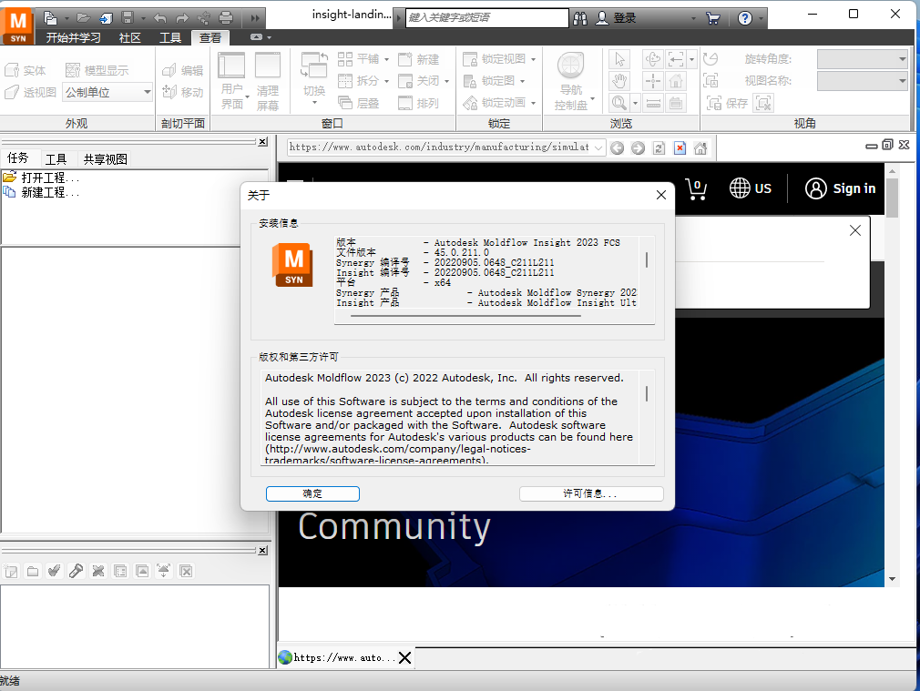
Task: Open the 开始并学习 ribbon tab
Action: (x=74, y=38)
